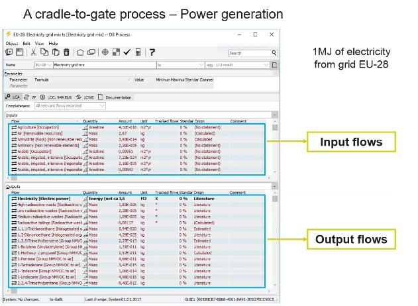Click the Copy icon in the toolbar

point(44,52)
